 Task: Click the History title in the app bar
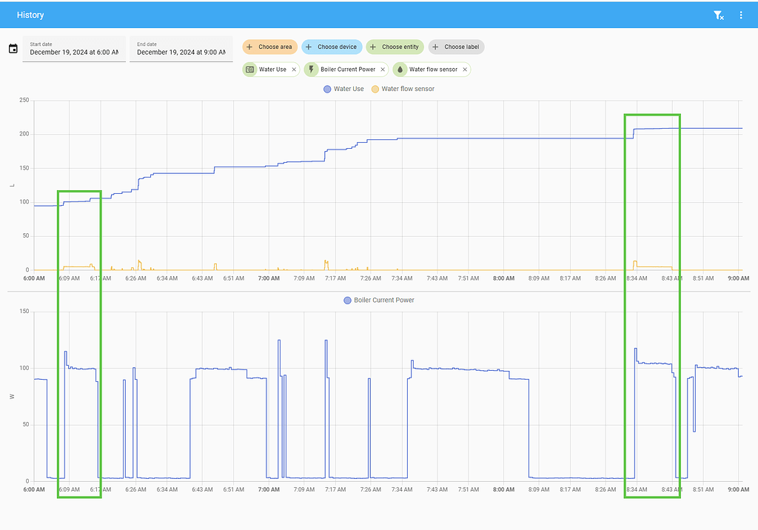pos(30,15)
